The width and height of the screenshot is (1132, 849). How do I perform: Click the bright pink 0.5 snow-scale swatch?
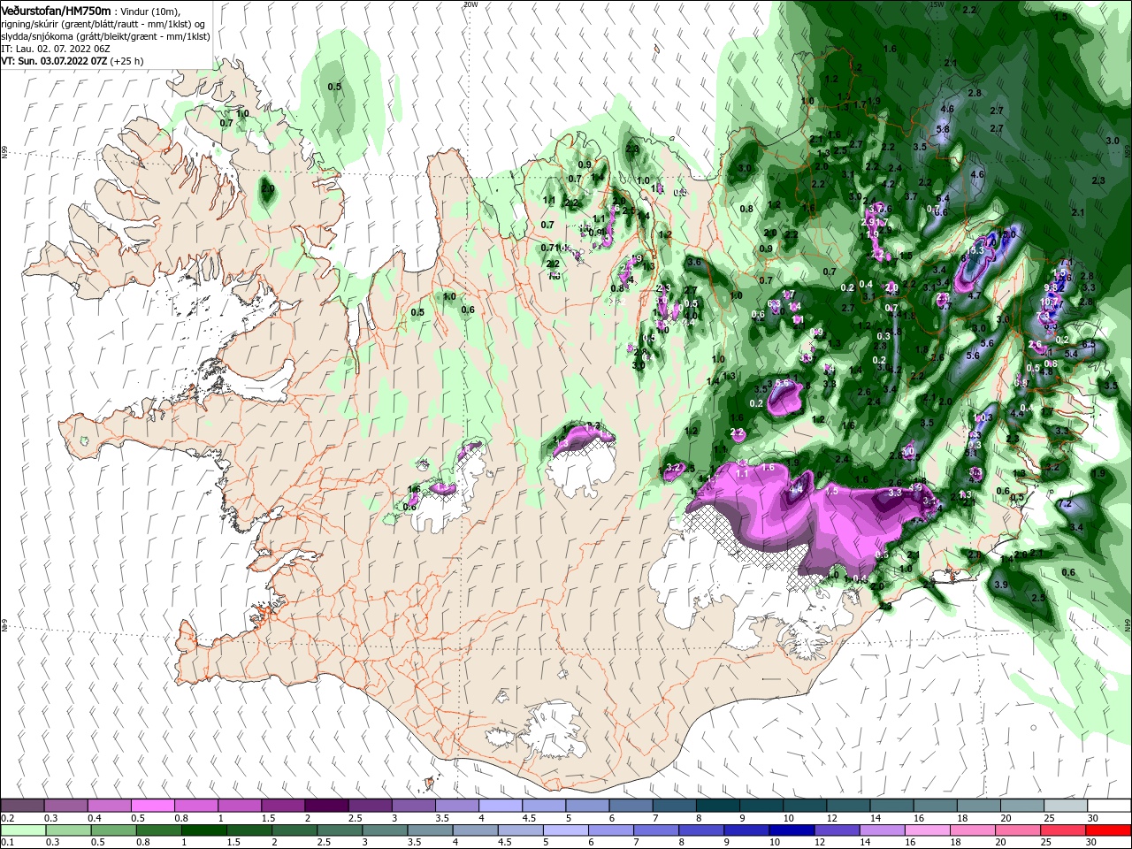[153, 806]
